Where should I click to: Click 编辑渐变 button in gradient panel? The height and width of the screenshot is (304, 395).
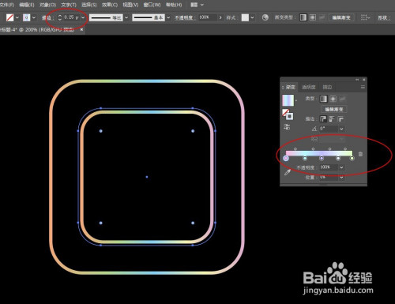(x=334, y=109)
